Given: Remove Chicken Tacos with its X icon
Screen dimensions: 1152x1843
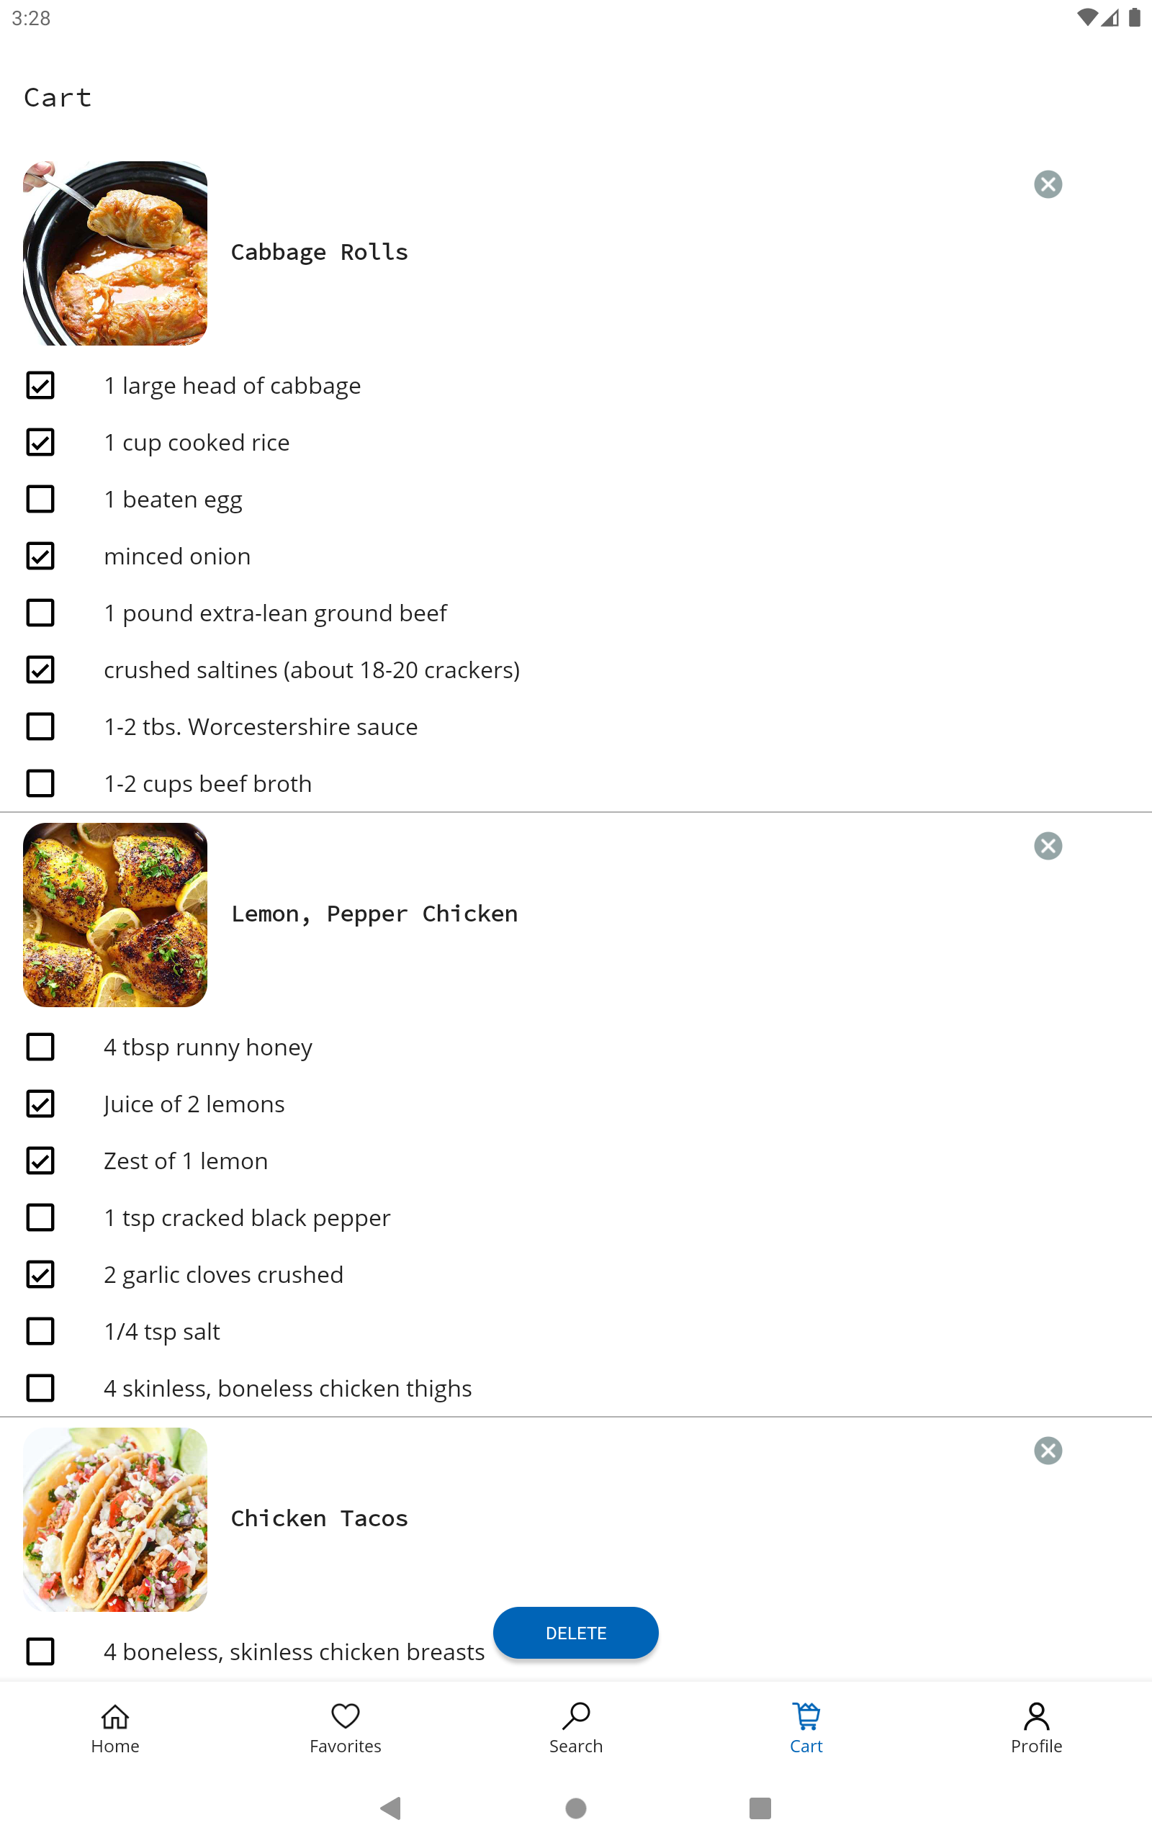Looking at the screenshot, I should click(x=1048, y=1450).
